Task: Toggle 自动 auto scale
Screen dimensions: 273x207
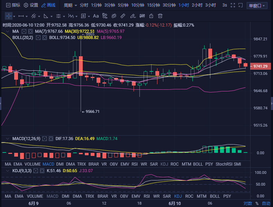Action: pos(266,204)
